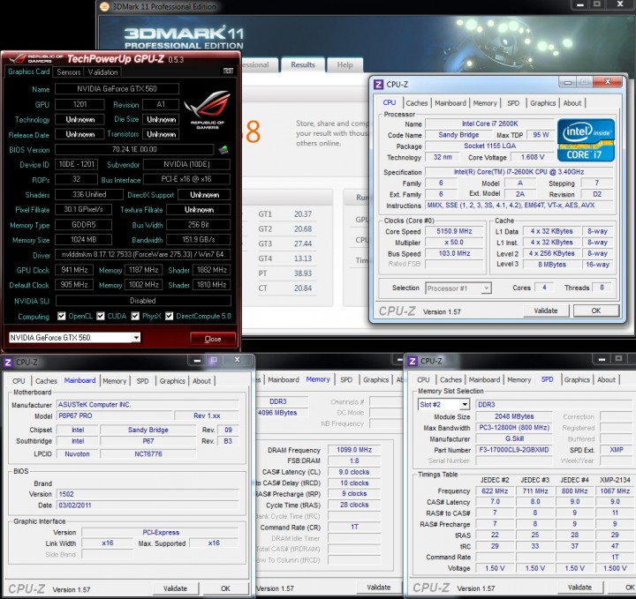This screenshot has width=636, height=599.
Task: Open the Graphics tab in the Mainboard window
Action: pyautogui.click(x=172, y=381)
